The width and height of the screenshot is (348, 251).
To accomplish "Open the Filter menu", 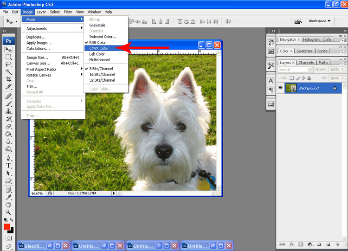I will coord(68,12).
